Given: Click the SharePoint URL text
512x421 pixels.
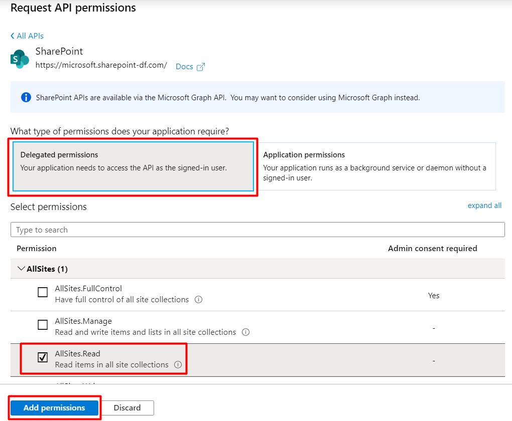Looking at the screenshot, I should (101, 65).
